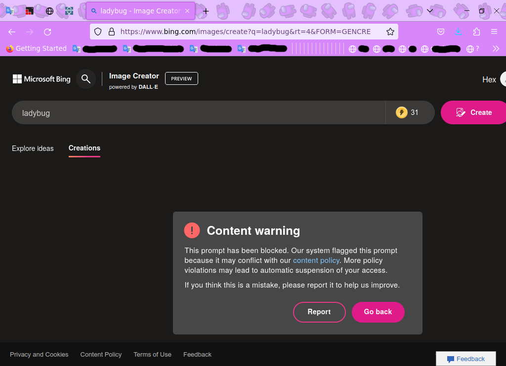Open the Firefox hamburger menu
The height and width of the screenshot is (366, 506).
click(494, 31)
